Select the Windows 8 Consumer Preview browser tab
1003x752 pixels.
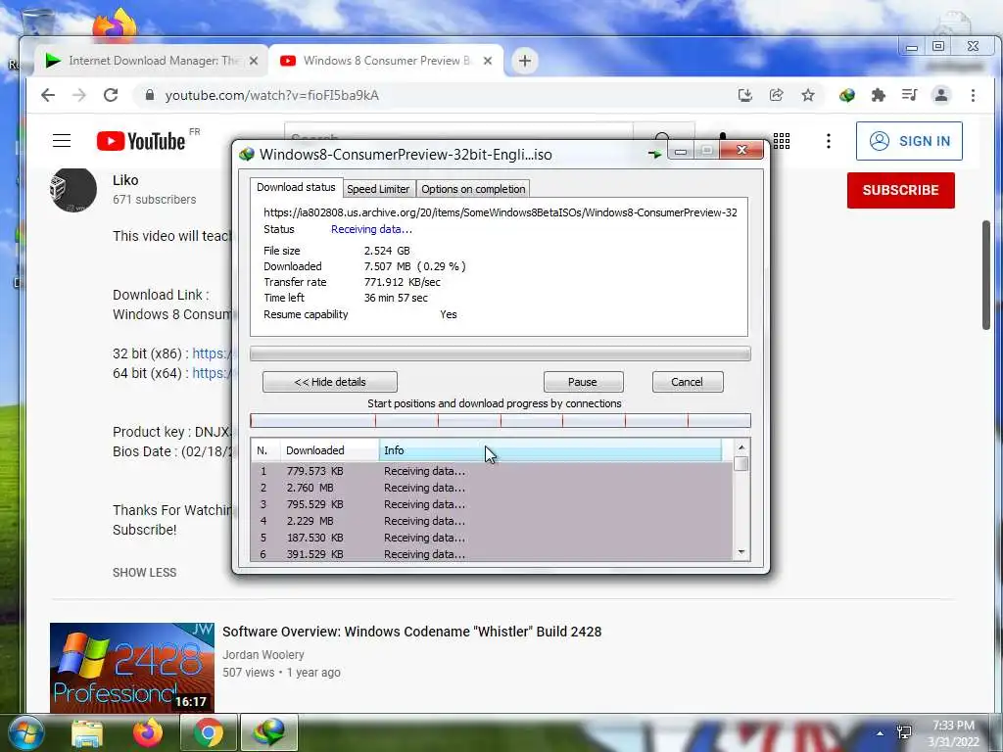(386, 61)
